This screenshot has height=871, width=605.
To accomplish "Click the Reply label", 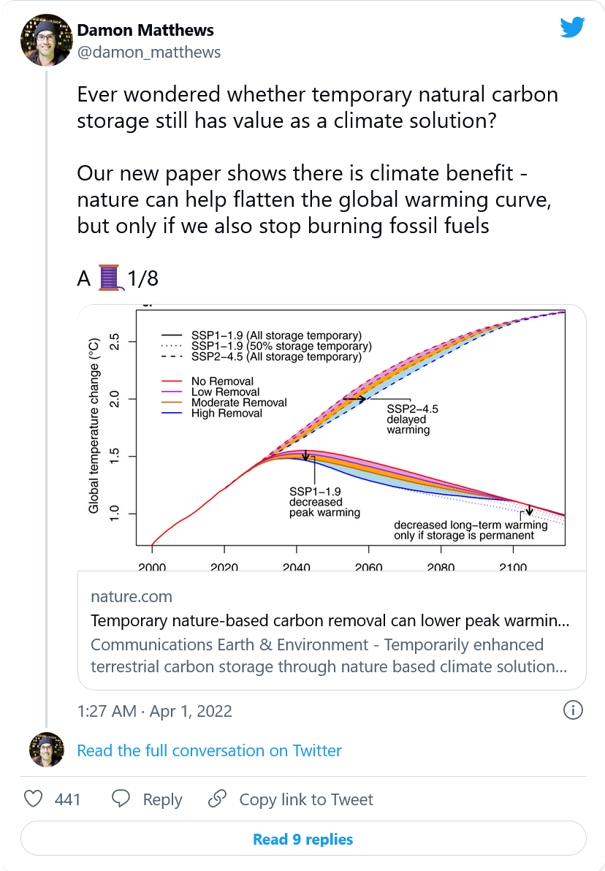I will (162, 799).
